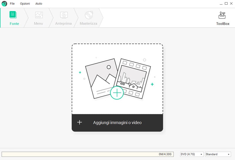The image size is (235, 160).
Task: Open the File menu
Action: tap(12, 4)
